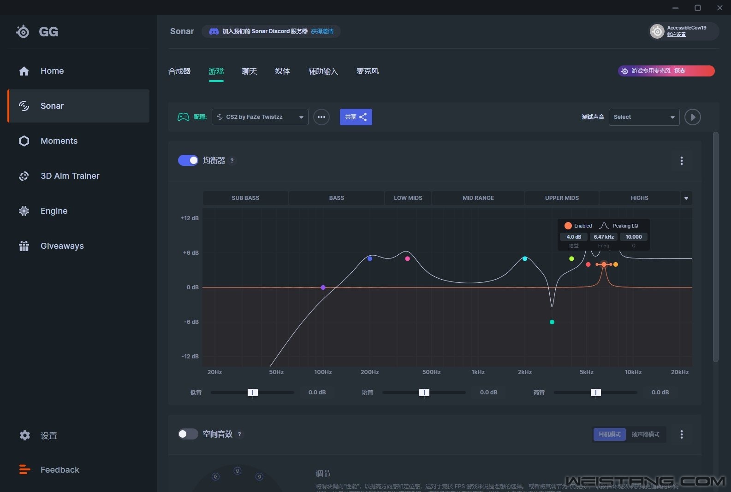Switch to 麦克风 tab

[x=368, y=71]
